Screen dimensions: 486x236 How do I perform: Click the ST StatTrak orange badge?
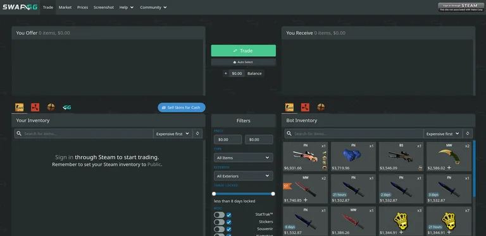pos(287,186)
